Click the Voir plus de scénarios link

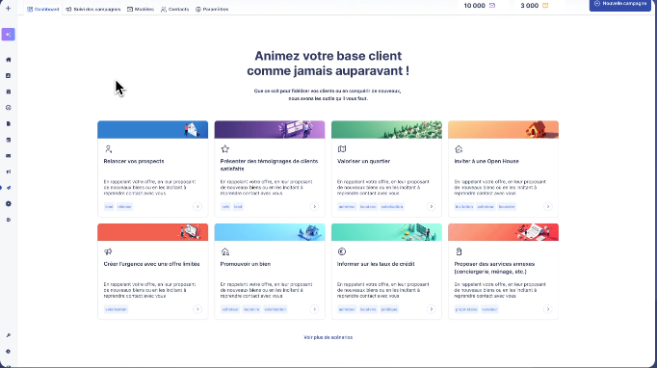click(x=328, y=337)
